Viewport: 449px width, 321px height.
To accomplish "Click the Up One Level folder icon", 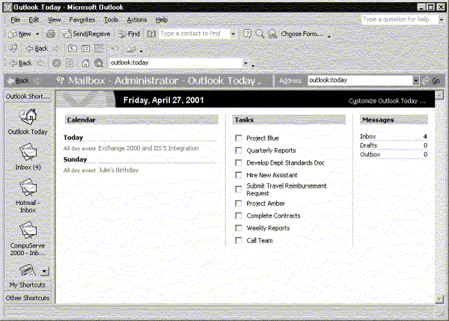I will click(72, 49).
